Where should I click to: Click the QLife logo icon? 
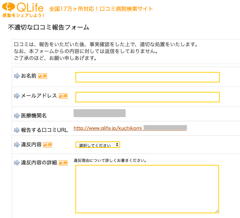pos(9,7)
